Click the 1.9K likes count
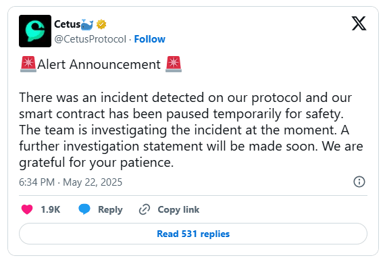 tap(51, 209)
